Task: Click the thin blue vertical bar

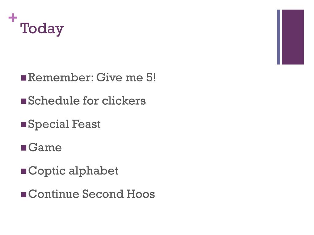Action: tap(278, 37)
